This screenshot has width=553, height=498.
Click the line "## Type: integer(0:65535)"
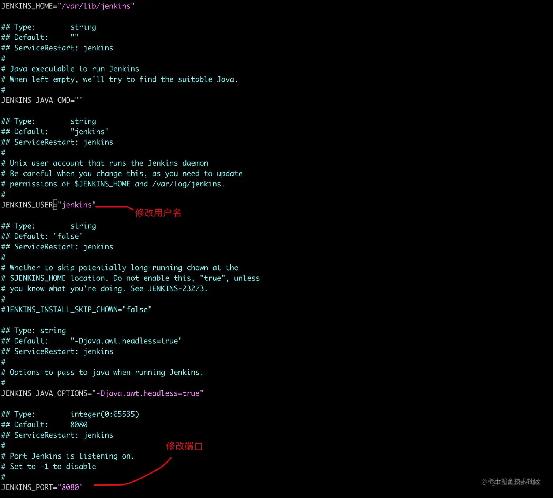click(x=70, y=414)
